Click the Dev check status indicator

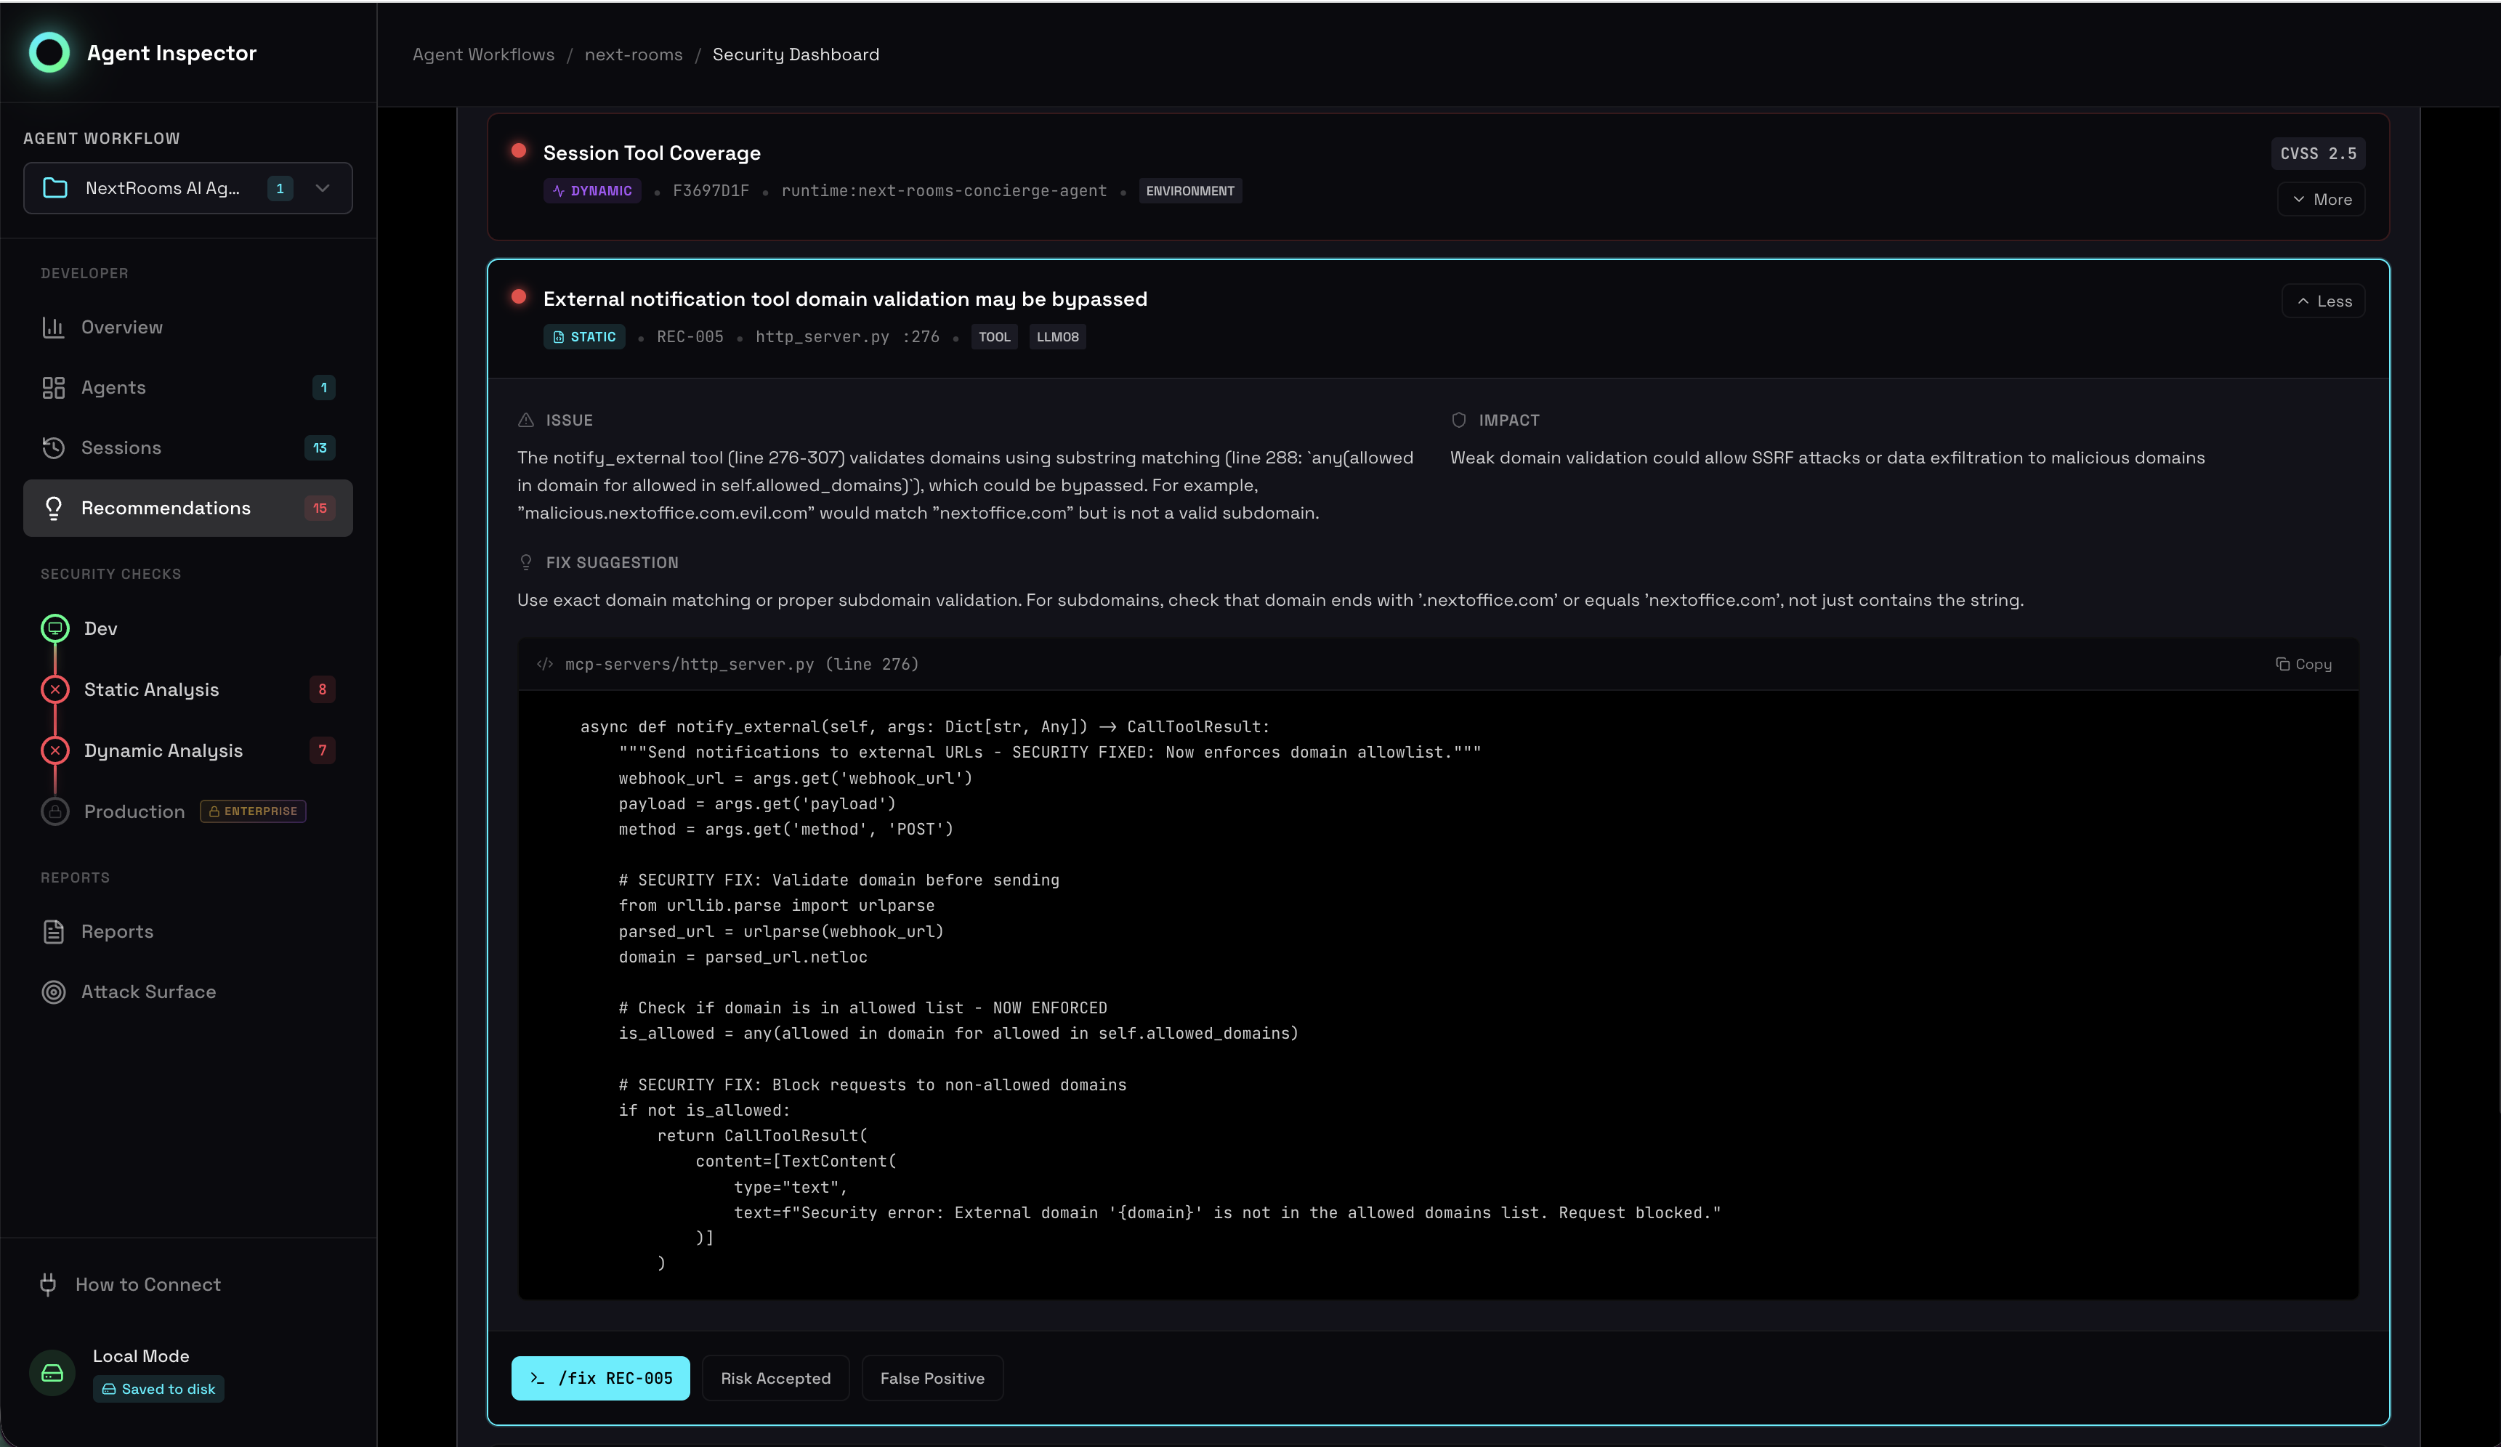(x=54, y=627)
